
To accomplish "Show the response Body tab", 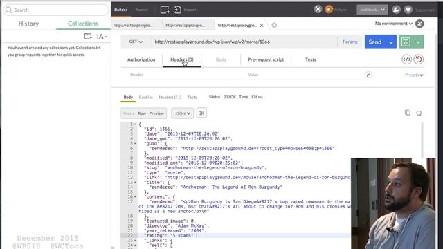I will click(x=128, y=97).
